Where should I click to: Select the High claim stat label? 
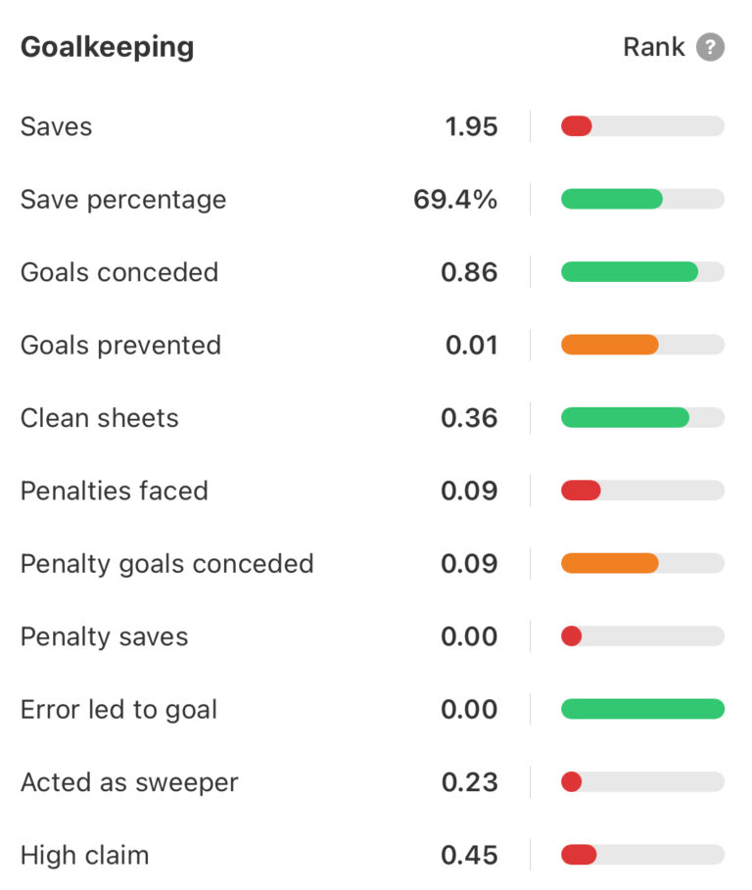click(84, 855)
